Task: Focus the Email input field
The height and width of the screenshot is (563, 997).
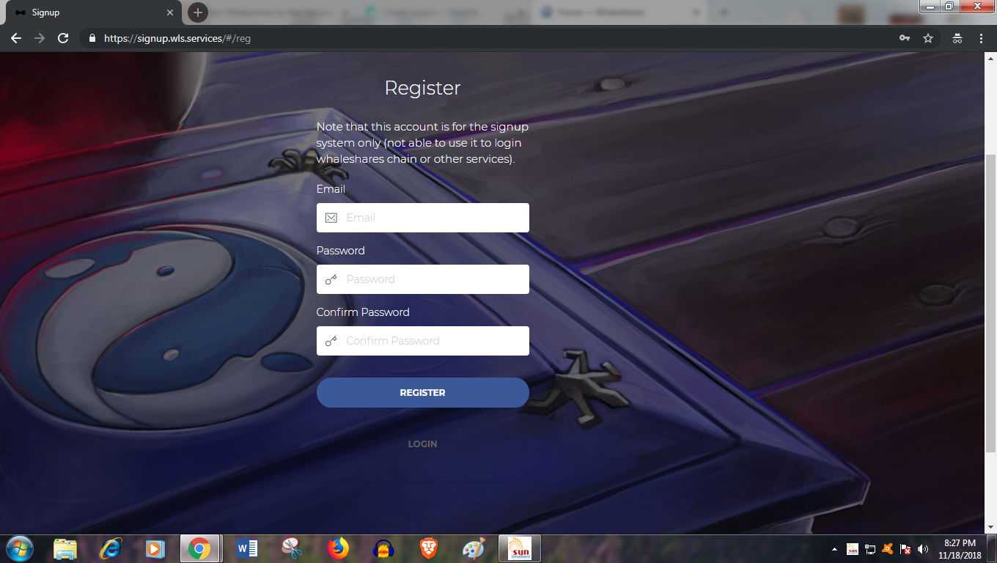Action: tap(423, 218)
